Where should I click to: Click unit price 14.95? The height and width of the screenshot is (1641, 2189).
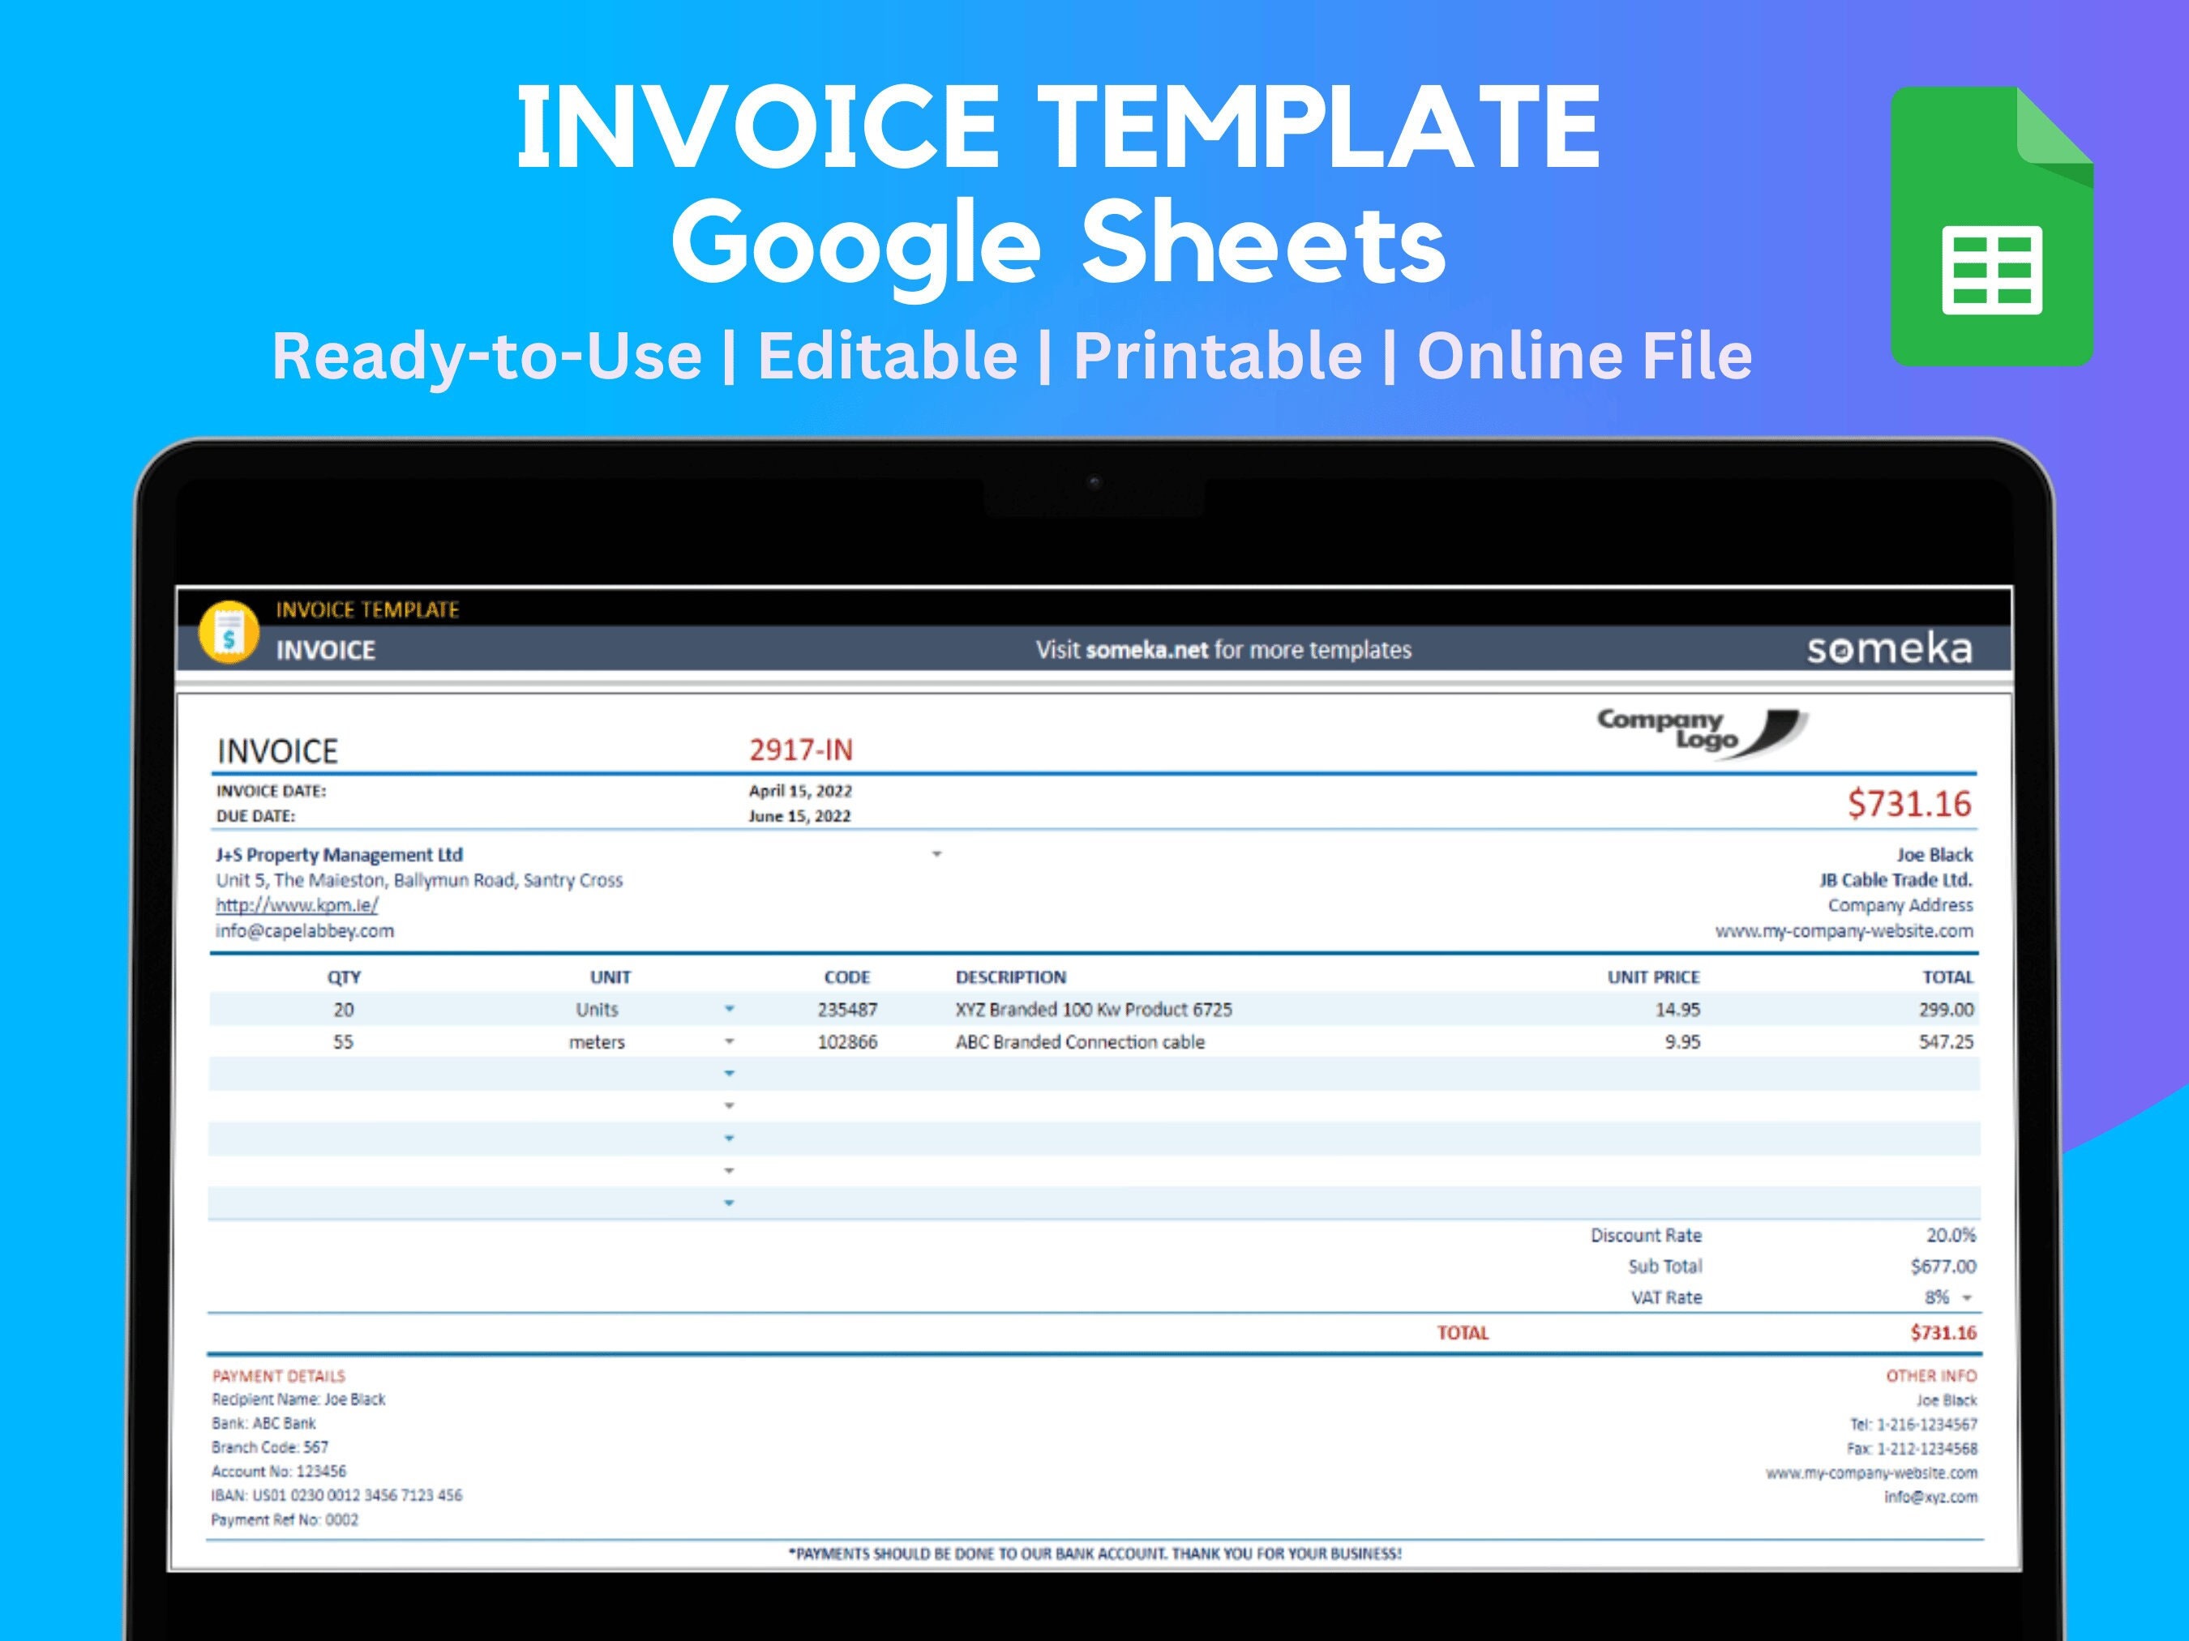1677,1010
